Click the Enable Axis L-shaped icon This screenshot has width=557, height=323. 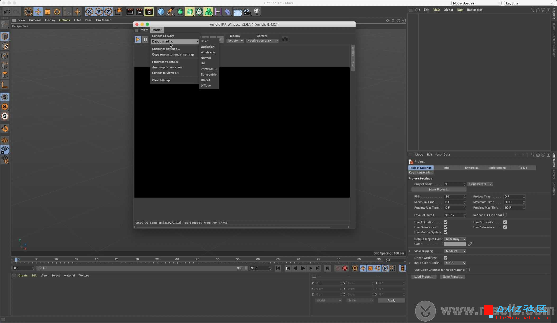pyautogui.click(x=5, y=85)
